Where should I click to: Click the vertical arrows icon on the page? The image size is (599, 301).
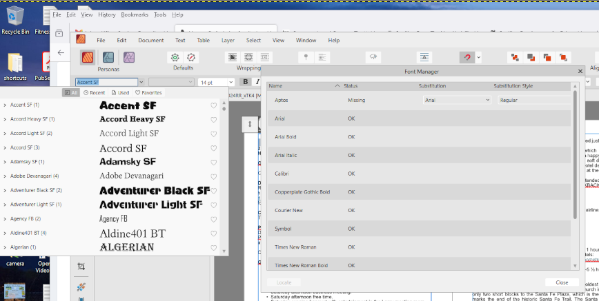250,124
